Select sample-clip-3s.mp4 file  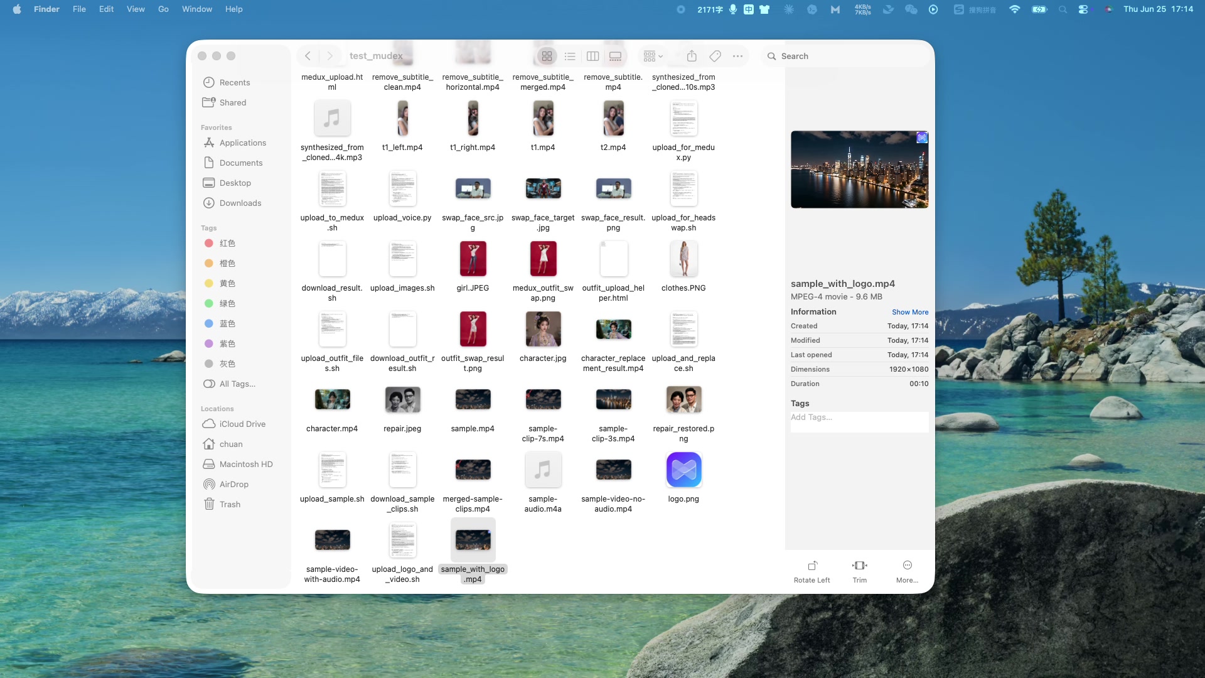(x=613, y=400)
